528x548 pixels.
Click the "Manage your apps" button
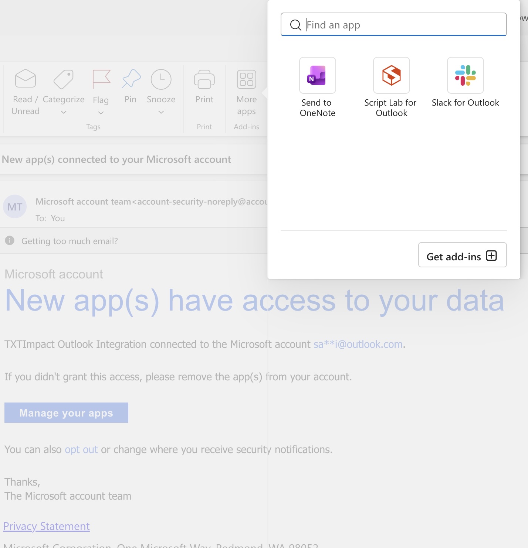pos(66,412)
